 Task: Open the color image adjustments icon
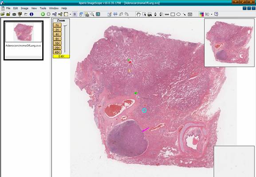[201, 14]
